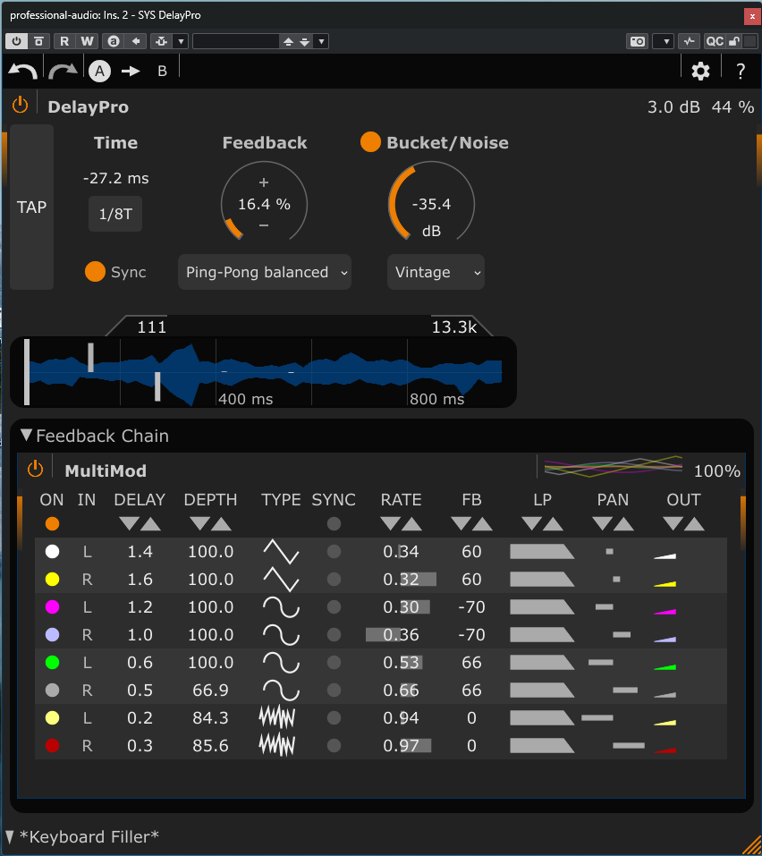Open plugin settings with the gear icon
Image resolution: width=762 pixels, height=856 pixels.
point(700,71)
